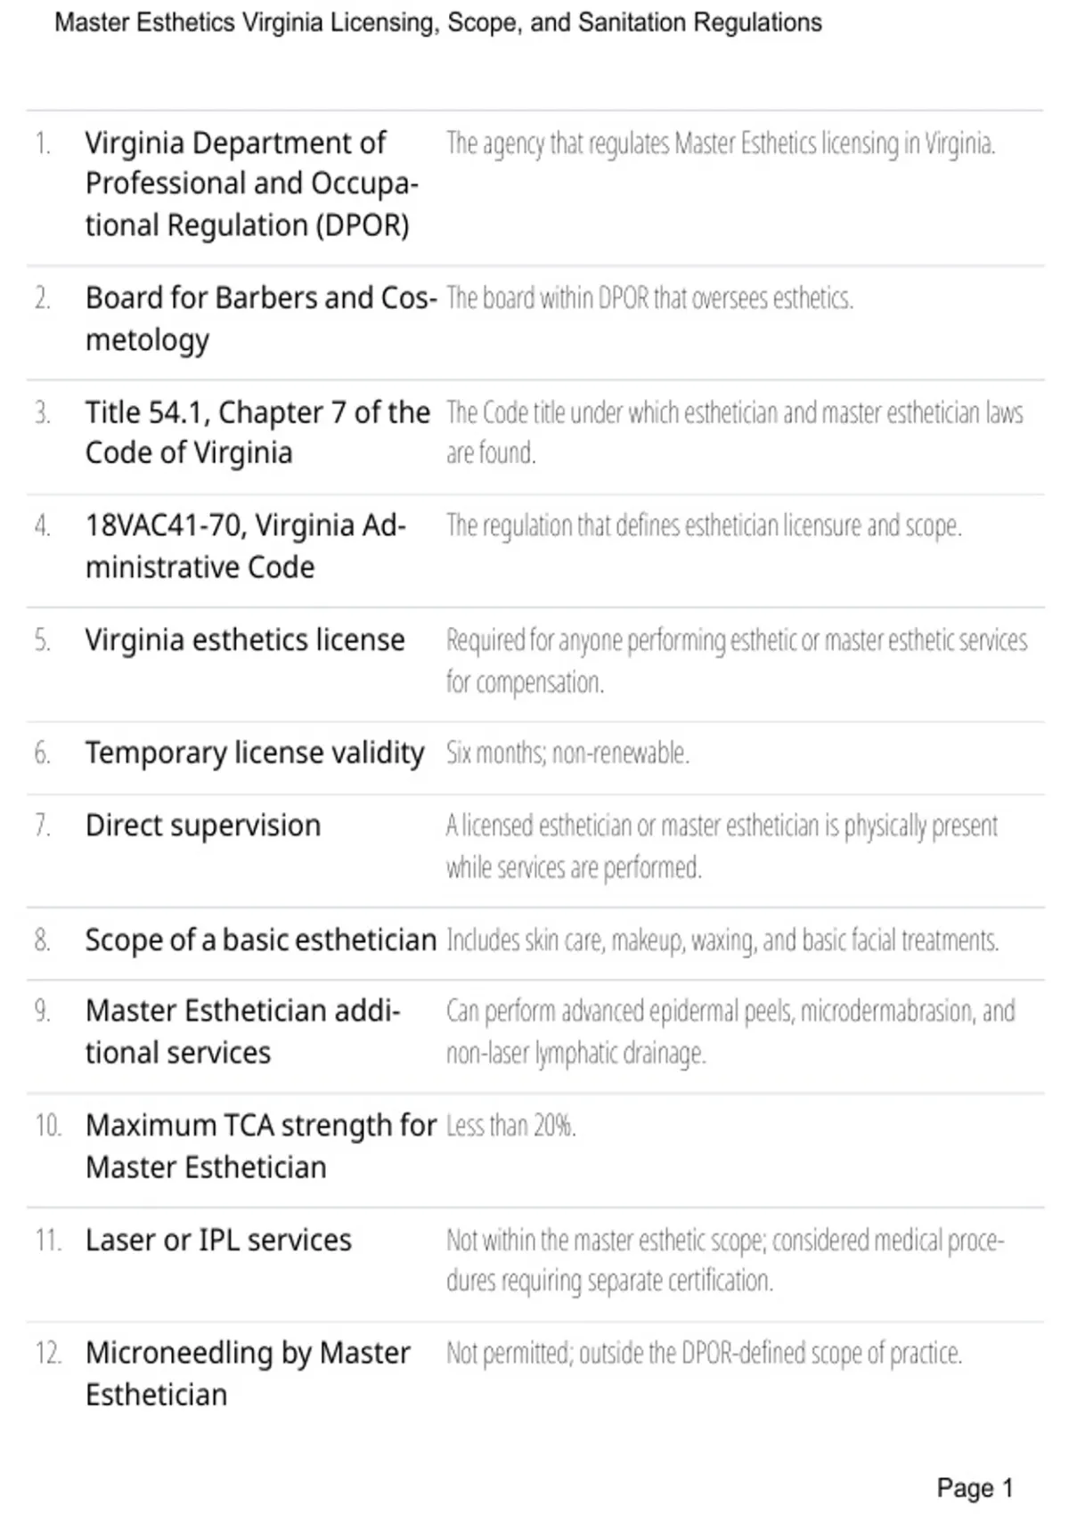The width and height of the screenshot is (1069, 1514).
Task: Click the 18VAC41-70 Virginia Administrative Code term
Action: 246,546
